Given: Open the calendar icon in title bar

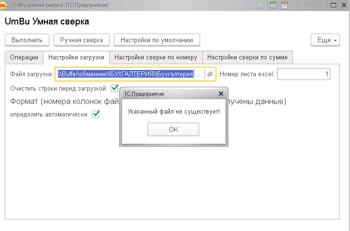Looking at the screenshot, I should click(x=284, y=5).
